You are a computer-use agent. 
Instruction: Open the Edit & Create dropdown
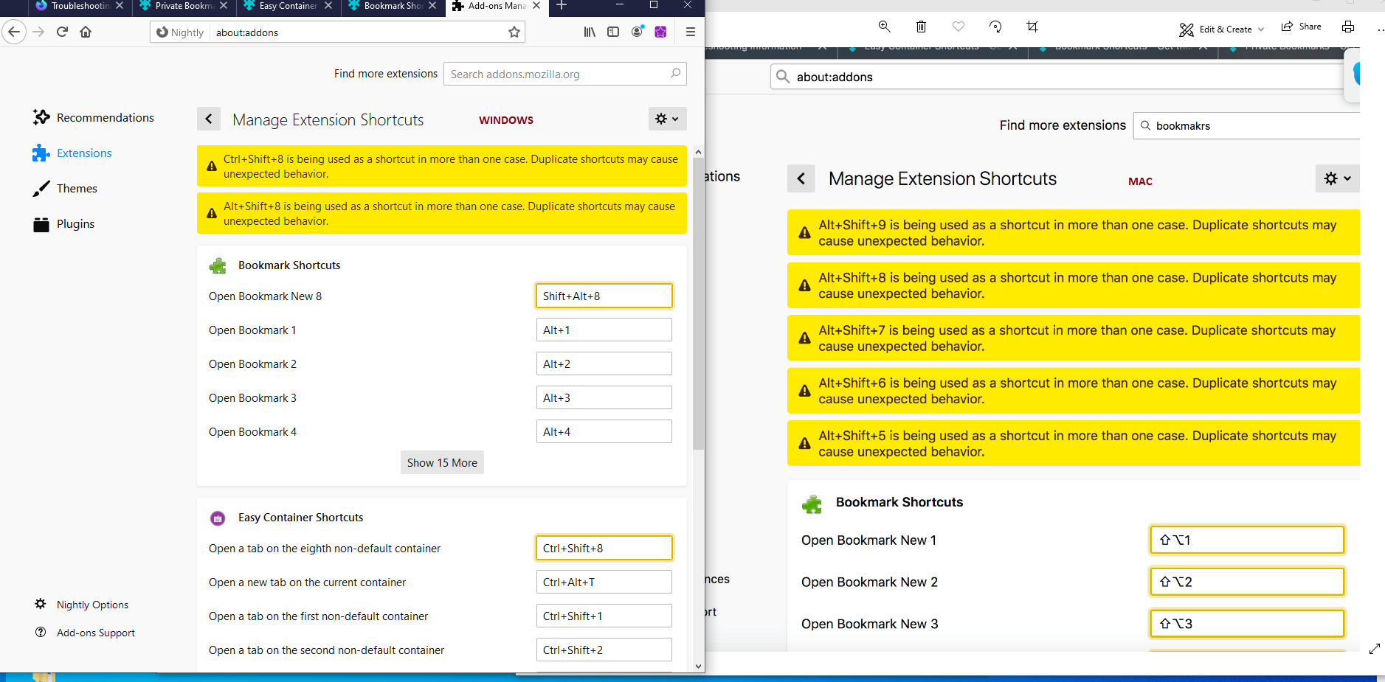[1222, 29]
